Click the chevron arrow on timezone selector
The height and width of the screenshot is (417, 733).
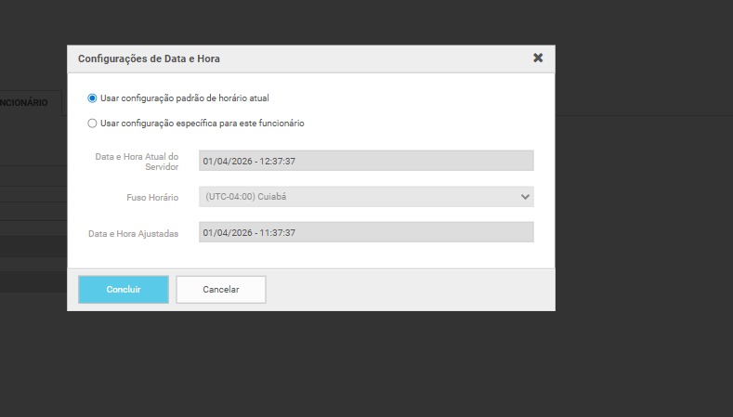point(525,197)
